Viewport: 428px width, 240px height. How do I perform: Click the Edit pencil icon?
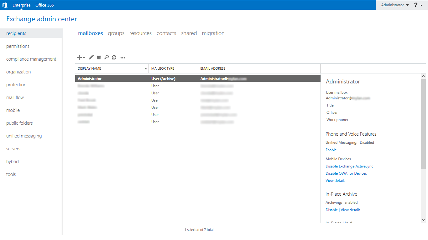[x=91, y=57]
